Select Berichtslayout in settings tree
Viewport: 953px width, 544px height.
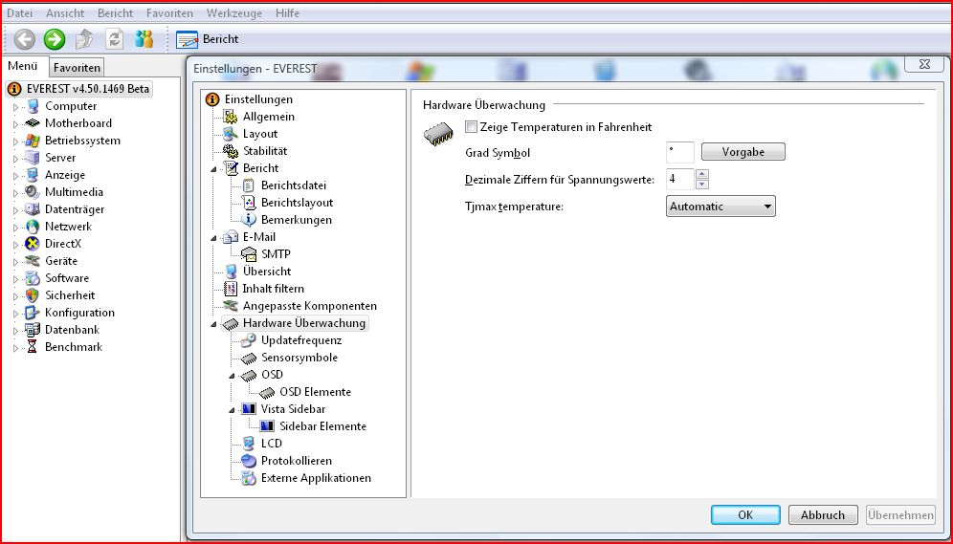[x=297, y=203]
